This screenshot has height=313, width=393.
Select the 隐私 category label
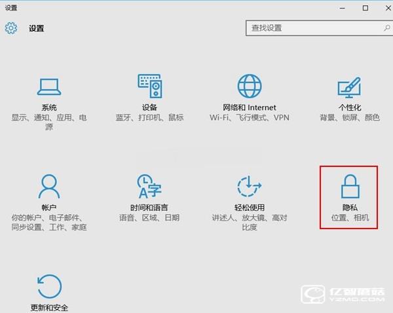(350, 208)
